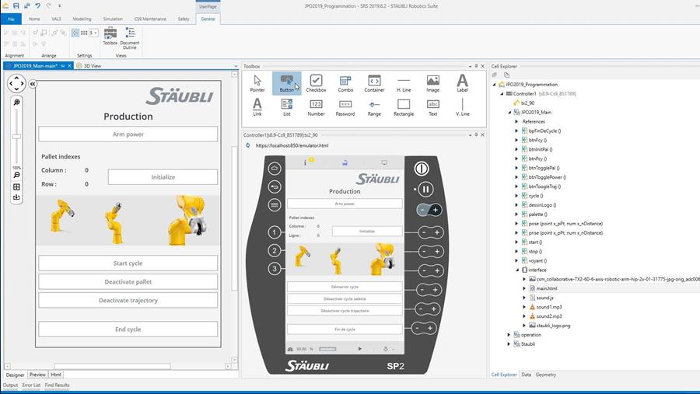
Task: Collapse the interface folder in tree
Action: tap(516, 270)
